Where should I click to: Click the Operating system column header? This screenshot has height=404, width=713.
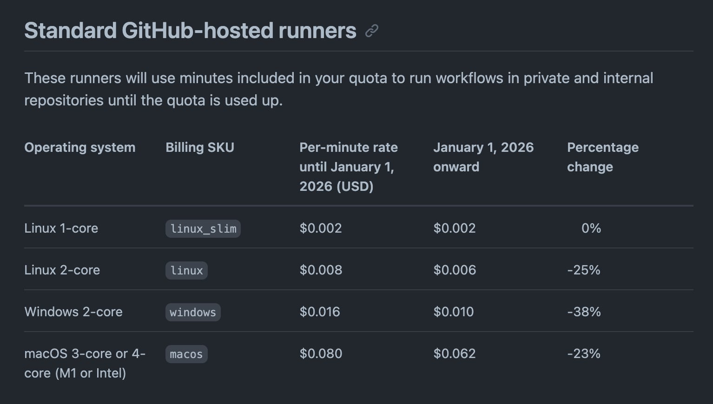click(x=79, y=147)
